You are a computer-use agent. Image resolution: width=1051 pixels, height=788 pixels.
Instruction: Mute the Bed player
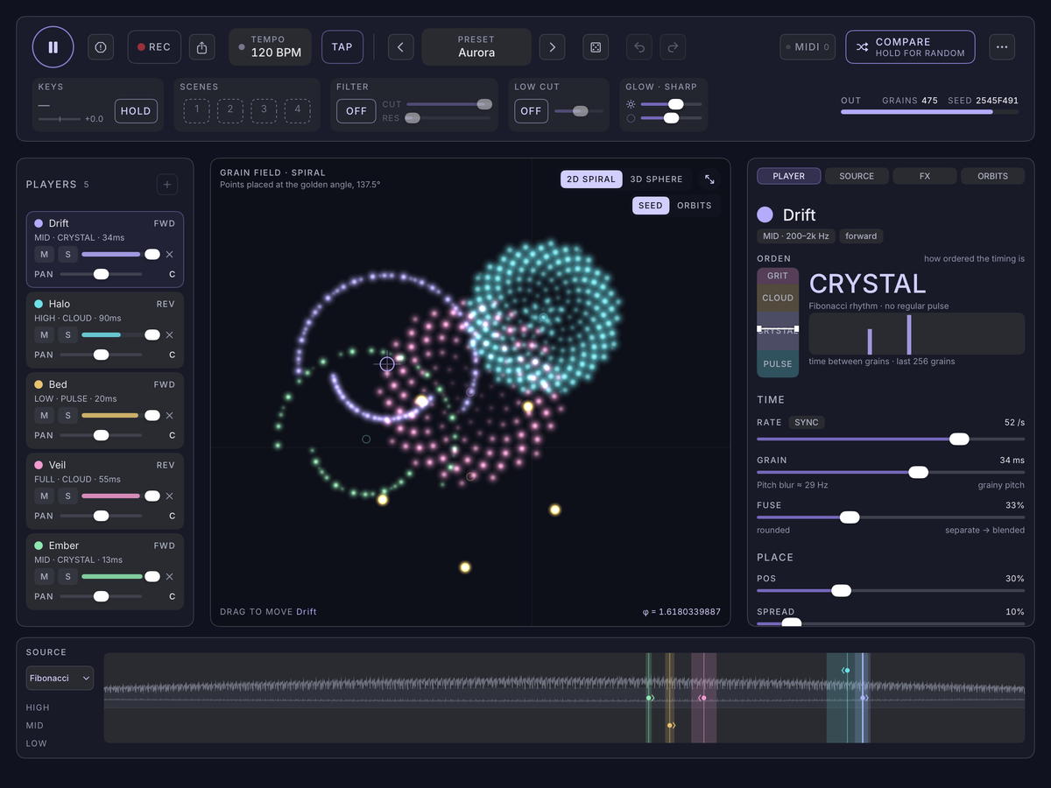point(44,416)
